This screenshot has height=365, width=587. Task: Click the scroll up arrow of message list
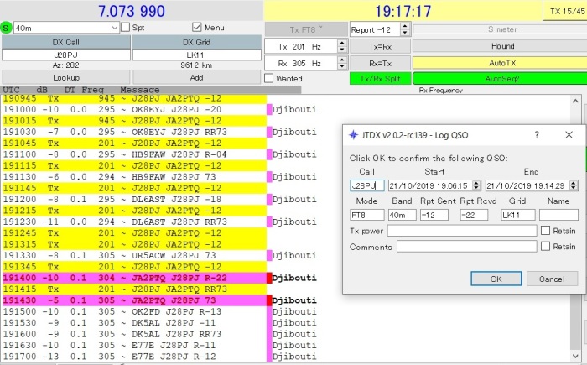click(575, 102)
